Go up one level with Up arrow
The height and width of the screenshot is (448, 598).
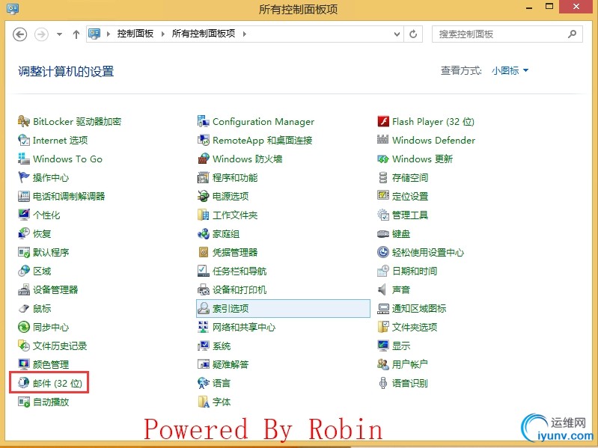[76, 34]
